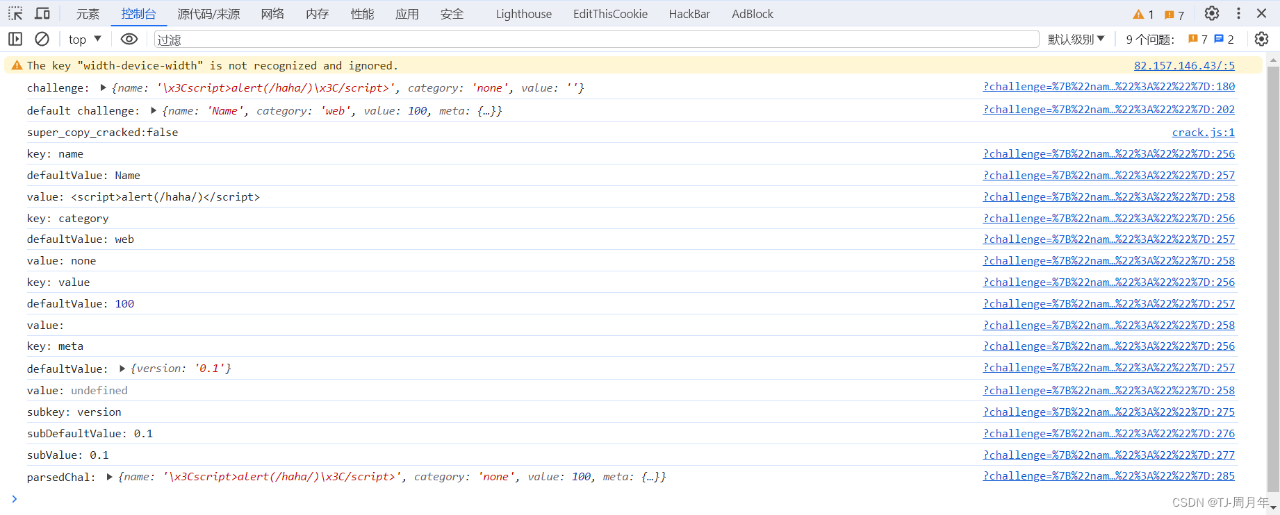Open the crack.js:1 source link

click(x=1204, y=132)
